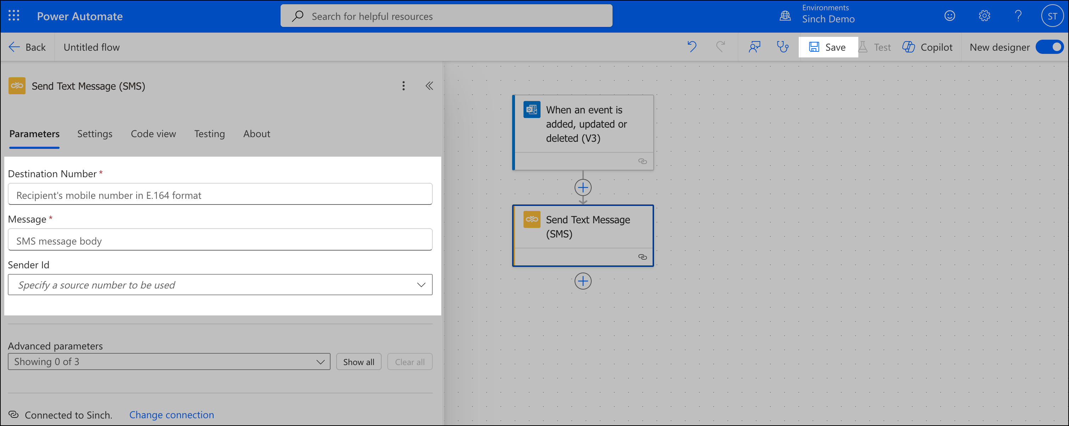Open the flow checker stethoscope icon
The image size is (1069, 426).
tap(783, 47)
